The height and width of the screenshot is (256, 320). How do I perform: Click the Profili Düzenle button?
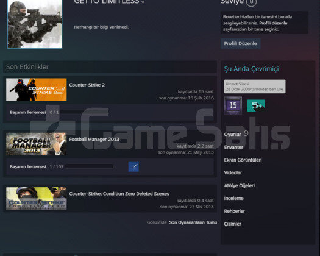point(240,43)
